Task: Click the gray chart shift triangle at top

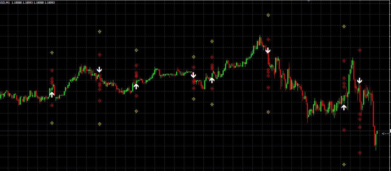Action: [309, 1]
